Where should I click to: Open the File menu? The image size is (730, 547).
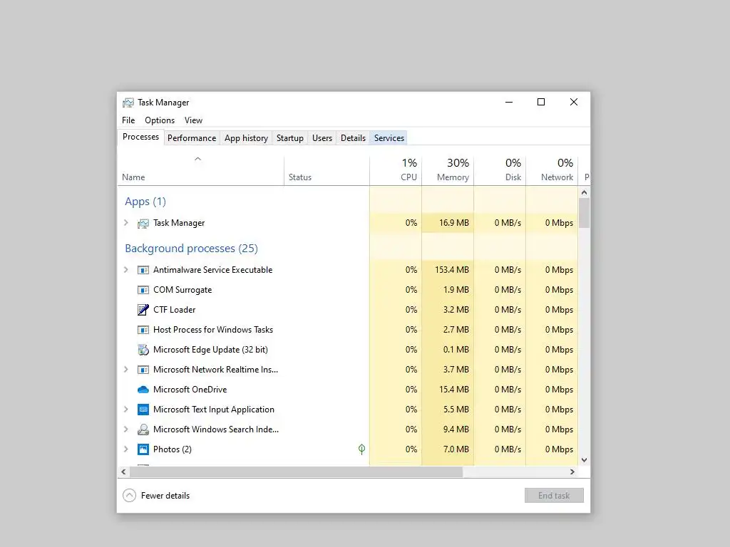[x=128, y=120]
